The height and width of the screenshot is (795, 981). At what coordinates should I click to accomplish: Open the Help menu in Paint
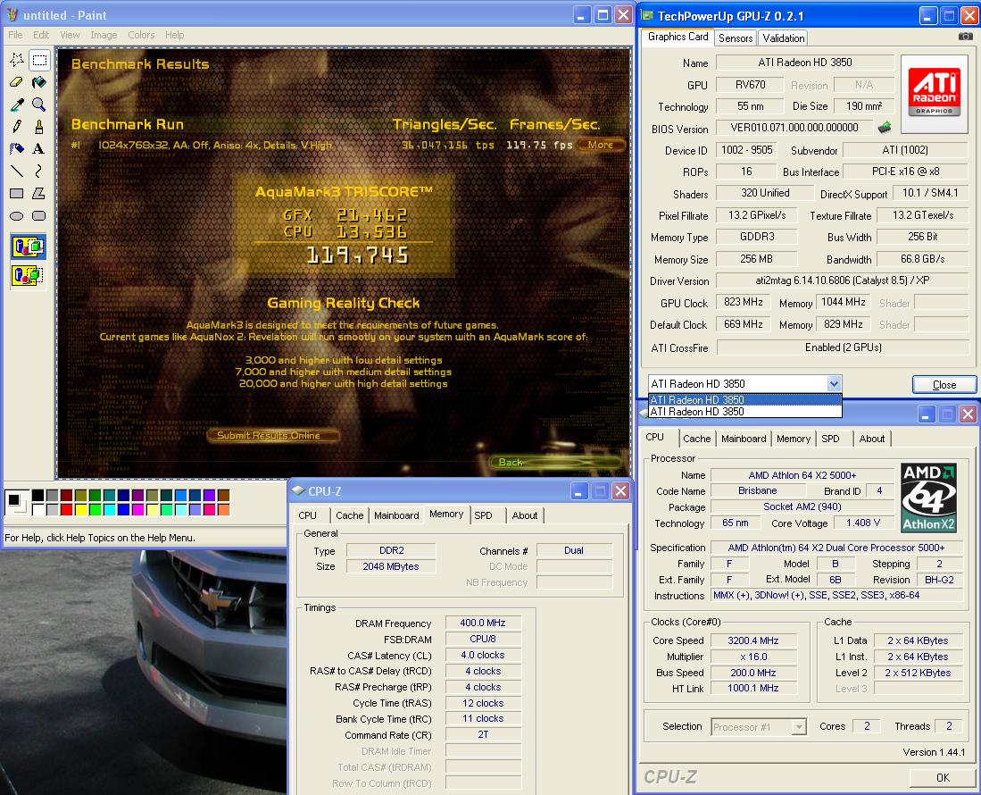point(175,35)
